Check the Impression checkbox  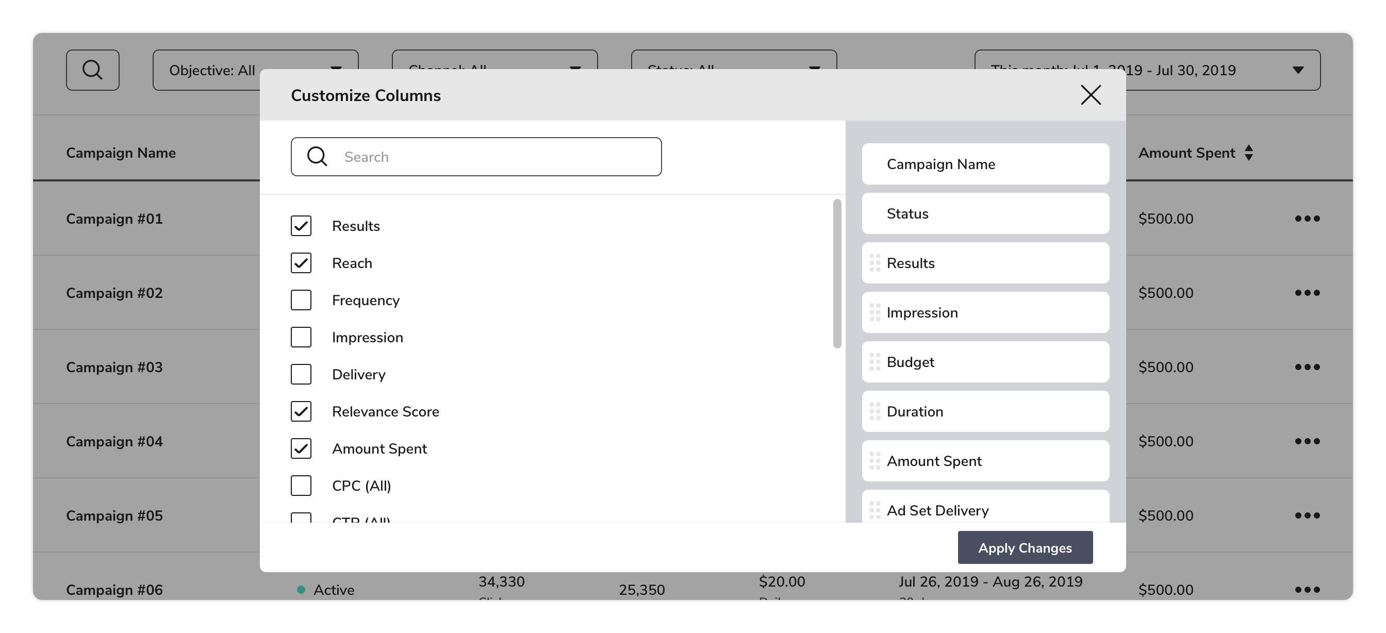pyautogui.click(x=301, y=337)
